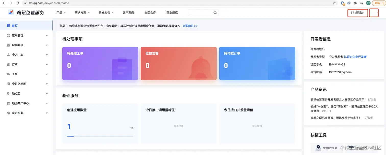This screenshot has height=155, width=386.
Task: Open the 开发文档 dropdown menu
Action: coord(106,12)
